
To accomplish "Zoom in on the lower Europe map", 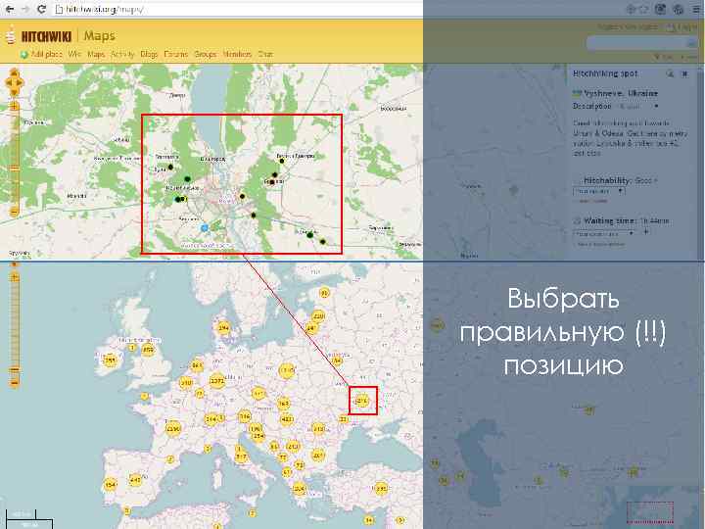I will (x=15, y=278).
